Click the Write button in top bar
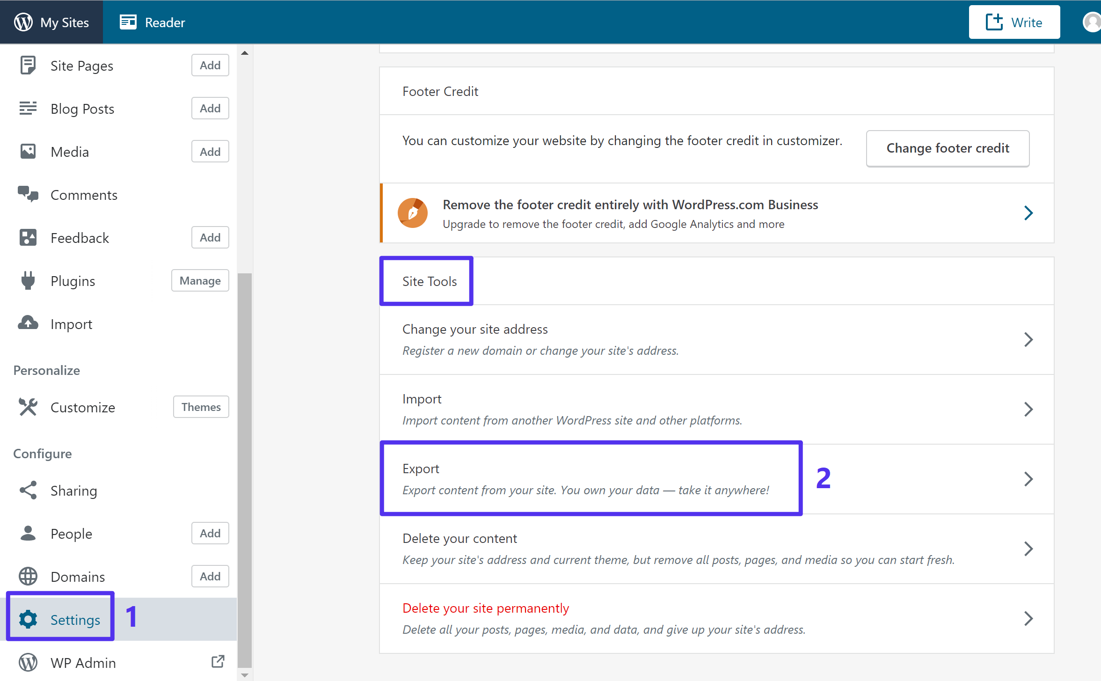Screen dimensions: 1101x681 tap(1014, 22)
